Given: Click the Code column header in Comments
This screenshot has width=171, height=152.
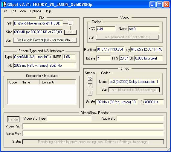Looking at the screenshot, I should [13, 82].
